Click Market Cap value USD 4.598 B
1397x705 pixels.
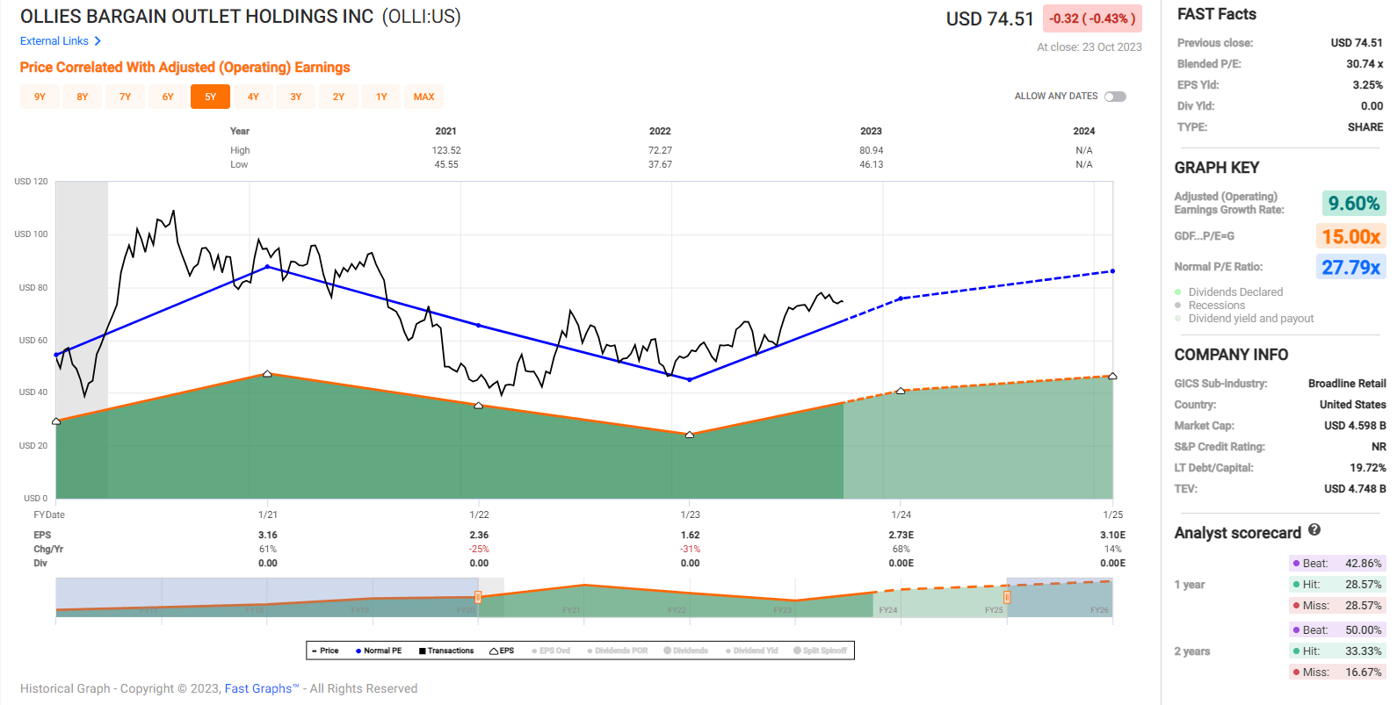1355,426
